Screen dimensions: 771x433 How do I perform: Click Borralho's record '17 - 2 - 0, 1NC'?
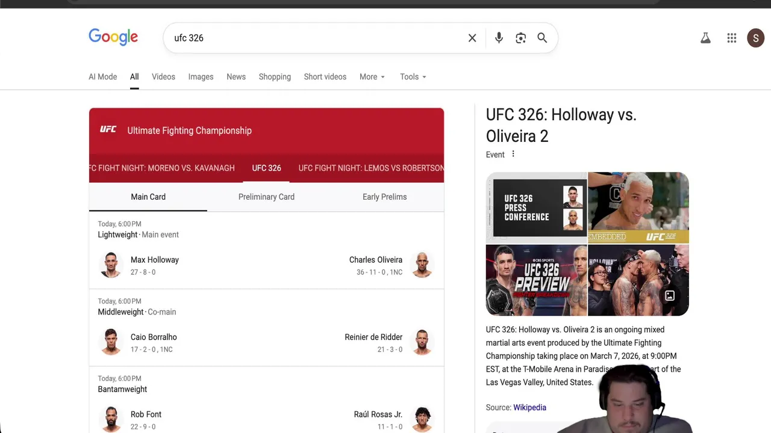click(x=152, y=349)
